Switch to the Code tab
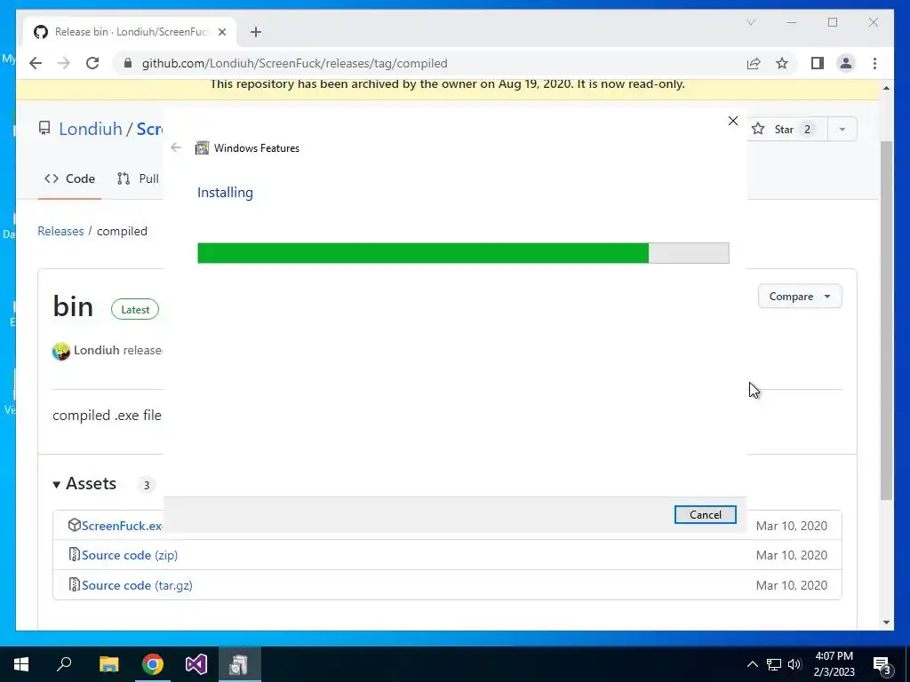This screenshot has height=682, width=910. click(69, 178)
